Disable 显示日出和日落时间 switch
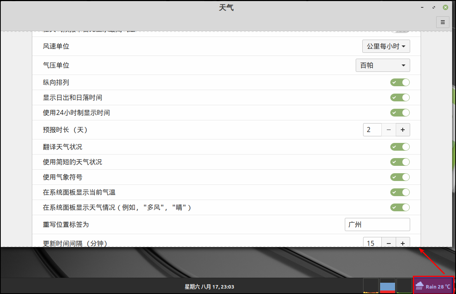The width and height of the screenshot is (456, 294). pos(400,97)
